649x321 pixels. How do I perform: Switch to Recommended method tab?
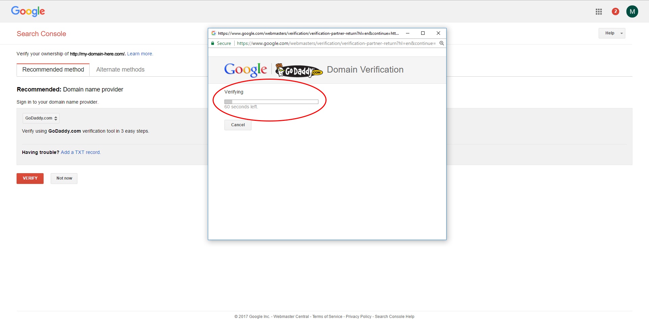[x=53, y=70]
